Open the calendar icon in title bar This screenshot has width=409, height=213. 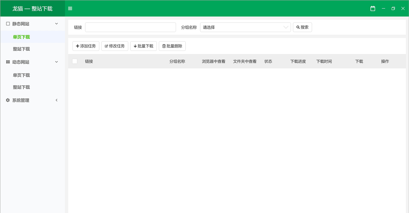(373, 9)
